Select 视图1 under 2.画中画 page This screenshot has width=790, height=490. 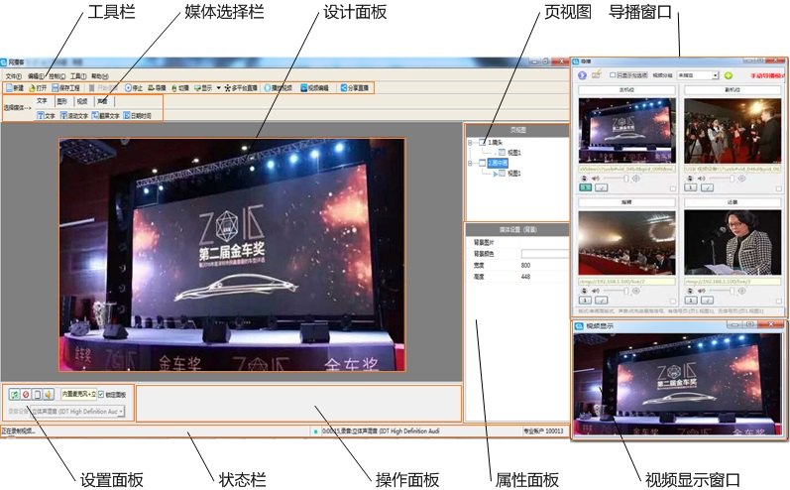pos(513,173)
